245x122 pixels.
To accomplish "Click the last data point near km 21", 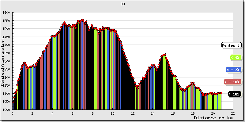I will 221,93.
